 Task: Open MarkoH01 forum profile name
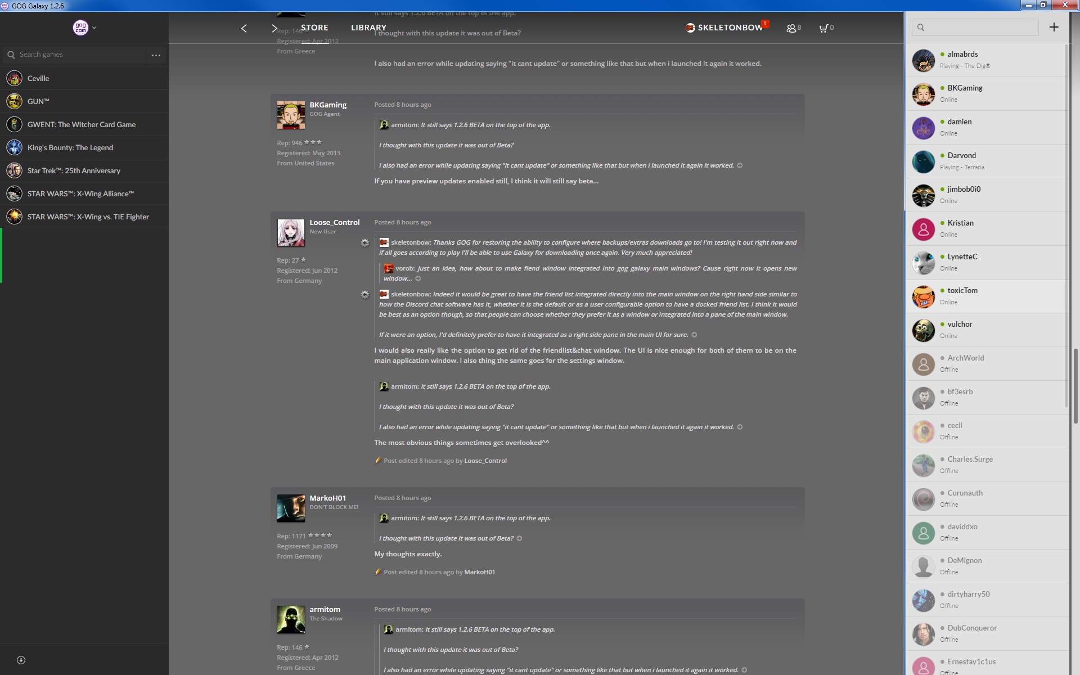327,498
